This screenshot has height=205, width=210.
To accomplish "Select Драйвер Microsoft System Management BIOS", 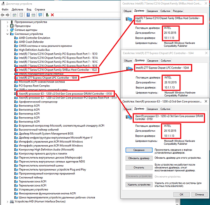I will pos(46,134).
